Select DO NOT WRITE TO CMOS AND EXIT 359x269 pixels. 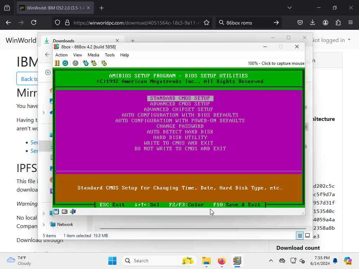180,149
